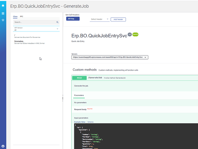The height and width of the screenshot is (149, 198).
Task: Open the Select header dropdown
Action: [100, 19]
